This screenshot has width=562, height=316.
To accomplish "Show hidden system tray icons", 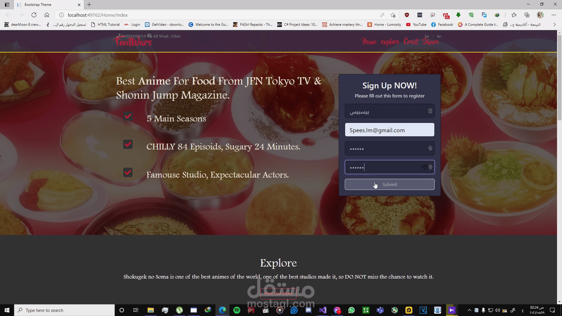I will (469, 310).
